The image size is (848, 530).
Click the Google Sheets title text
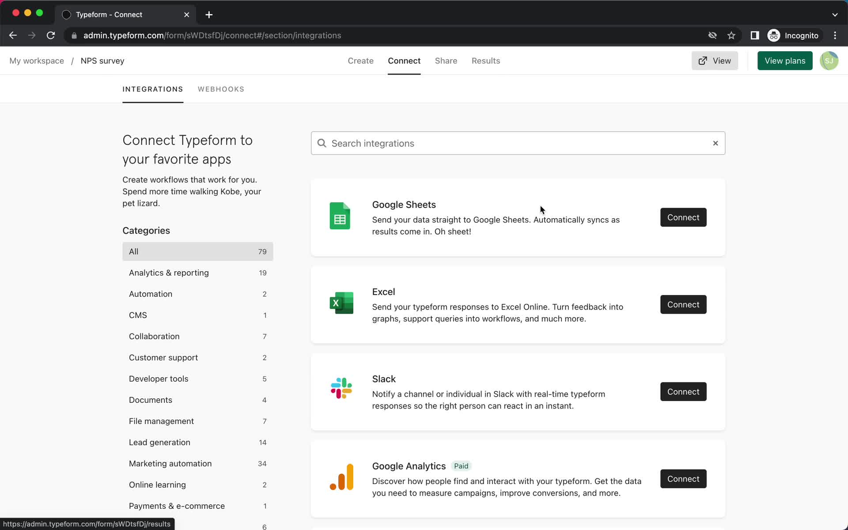click(x=404, y=204)
